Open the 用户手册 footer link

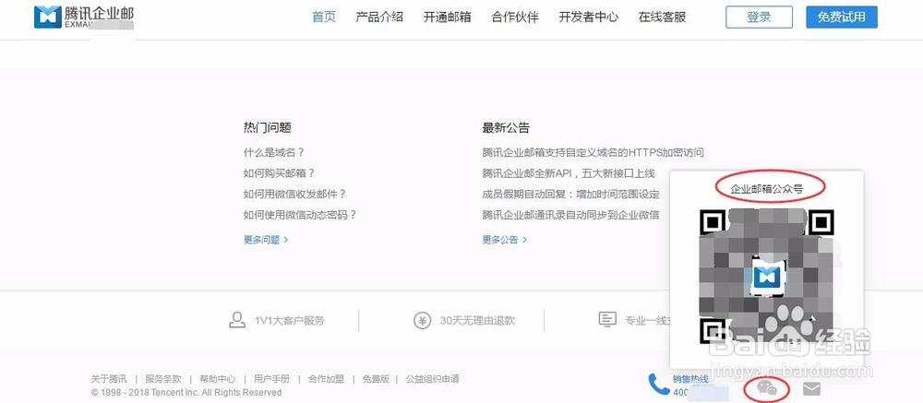pyautogui.click(x=271, y=379)
